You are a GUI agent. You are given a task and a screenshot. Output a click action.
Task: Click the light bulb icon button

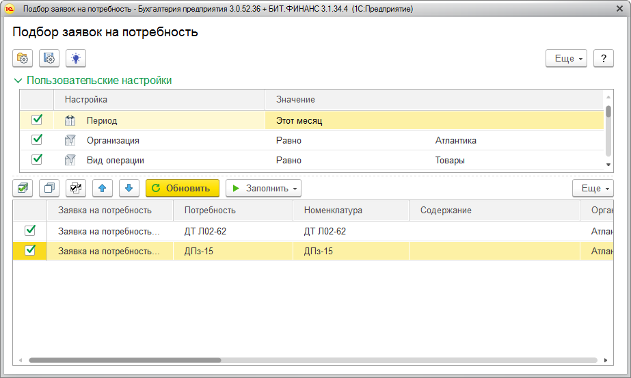(x=76, y=59)
